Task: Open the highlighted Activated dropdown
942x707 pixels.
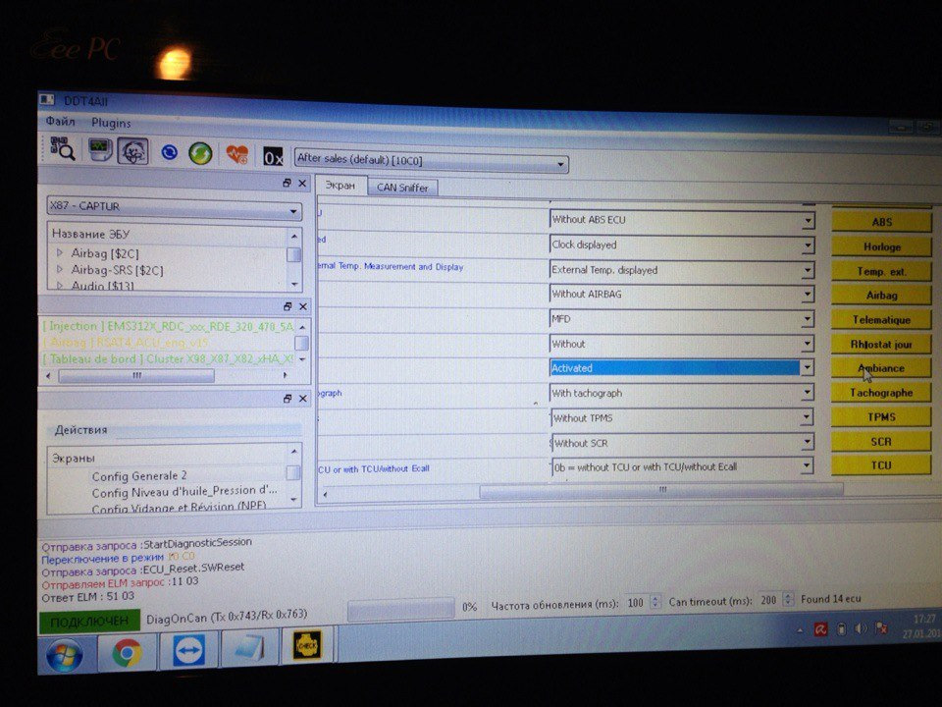Action: [681, 368]
